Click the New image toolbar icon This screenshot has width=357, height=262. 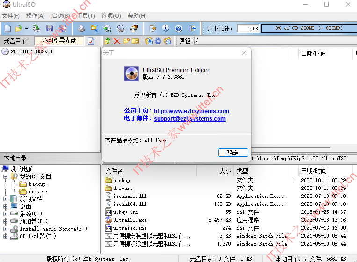[x=8, y=29]
